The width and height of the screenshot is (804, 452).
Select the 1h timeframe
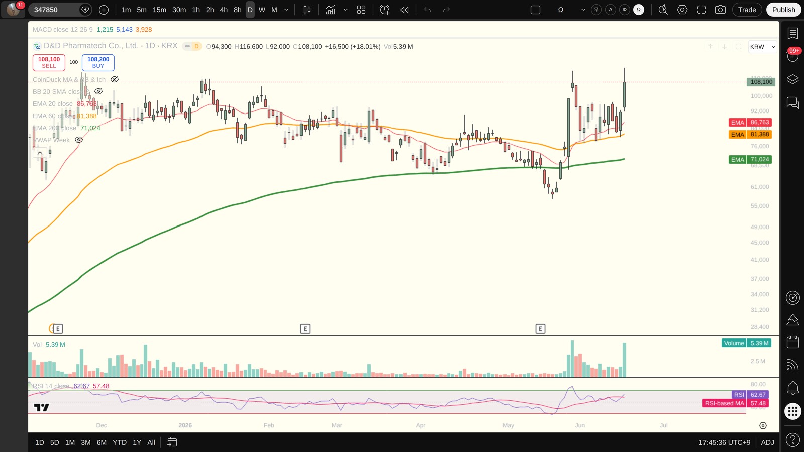point(196,10)
